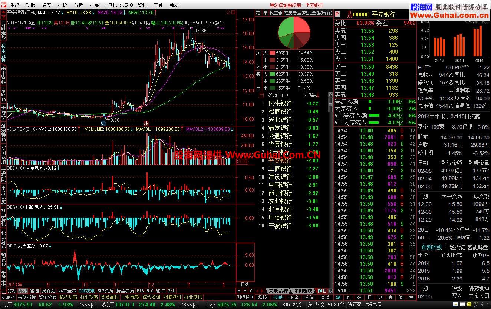This screenshot has height=309, width=491.
Task: Click the signal tower icon in status bar
Action: point(476,304)
